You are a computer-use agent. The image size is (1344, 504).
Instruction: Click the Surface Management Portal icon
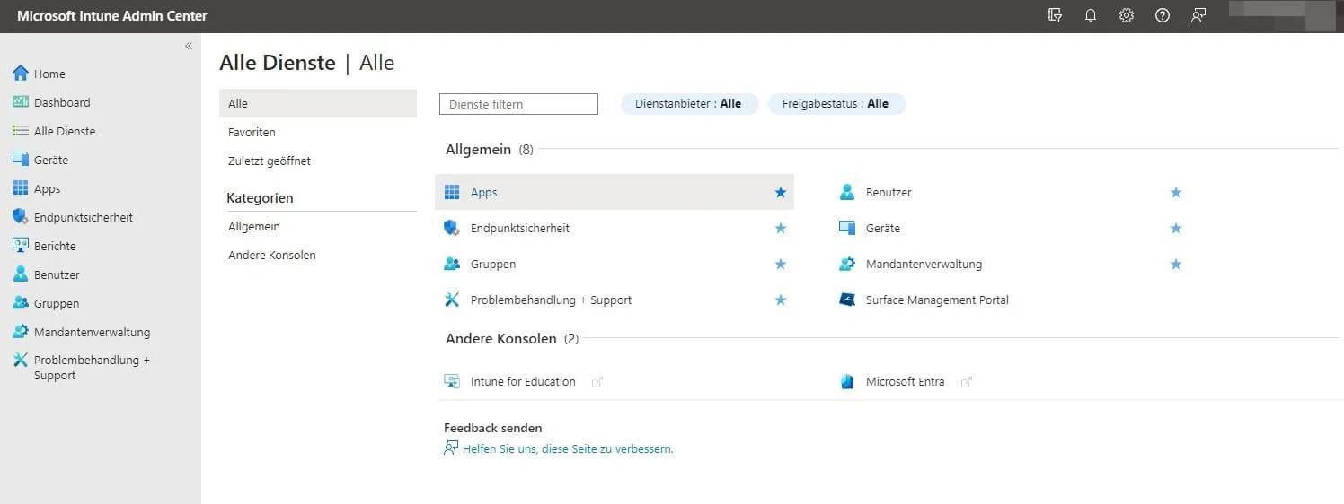coord(846,300)
